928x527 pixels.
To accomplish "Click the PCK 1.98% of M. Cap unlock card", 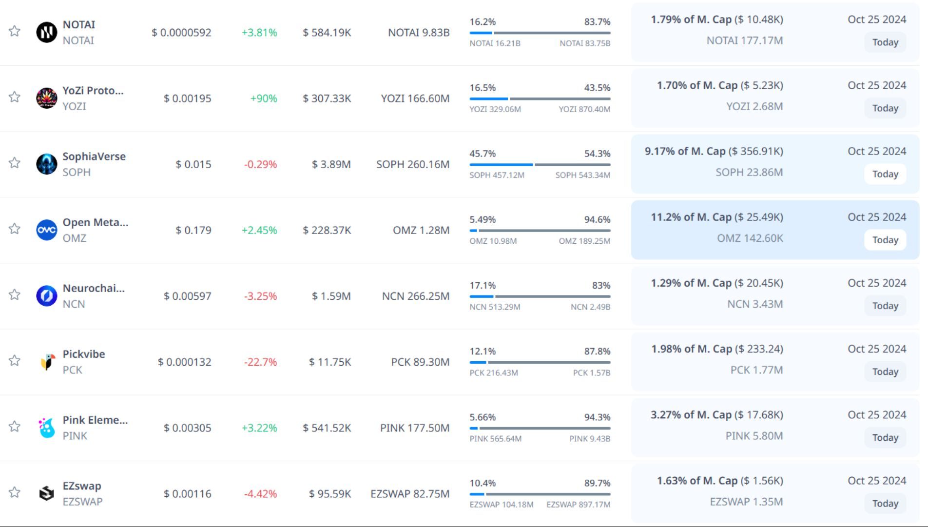I will tap(775, 361).
